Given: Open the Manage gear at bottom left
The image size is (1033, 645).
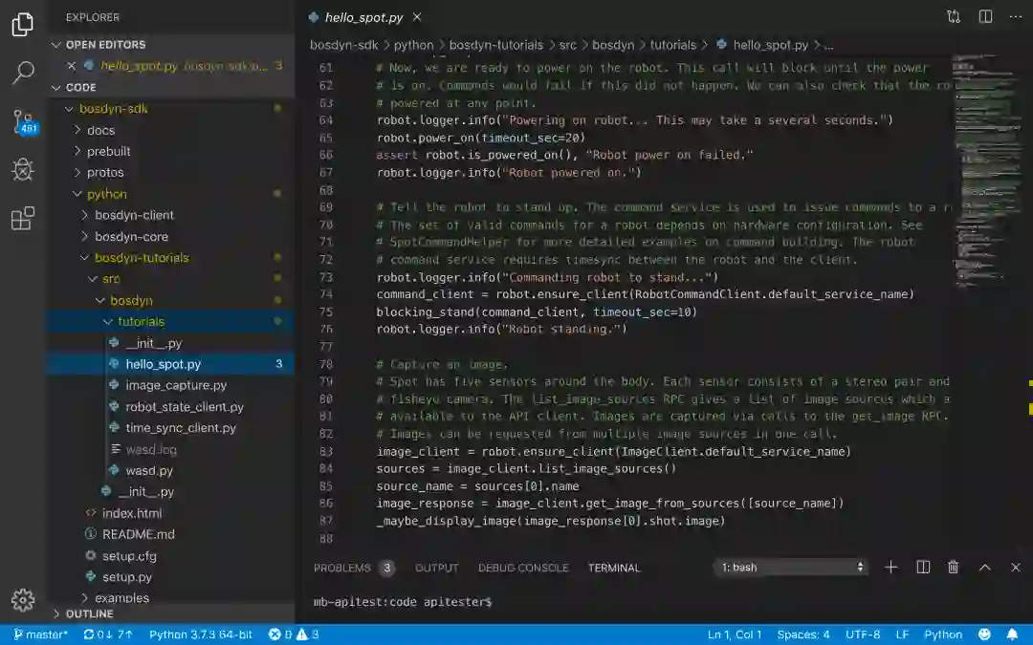Looking at the screenshot, I should click(22, 599).
